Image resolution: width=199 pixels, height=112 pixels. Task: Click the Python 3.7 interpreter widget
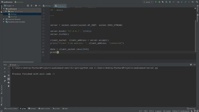(181, 111)
